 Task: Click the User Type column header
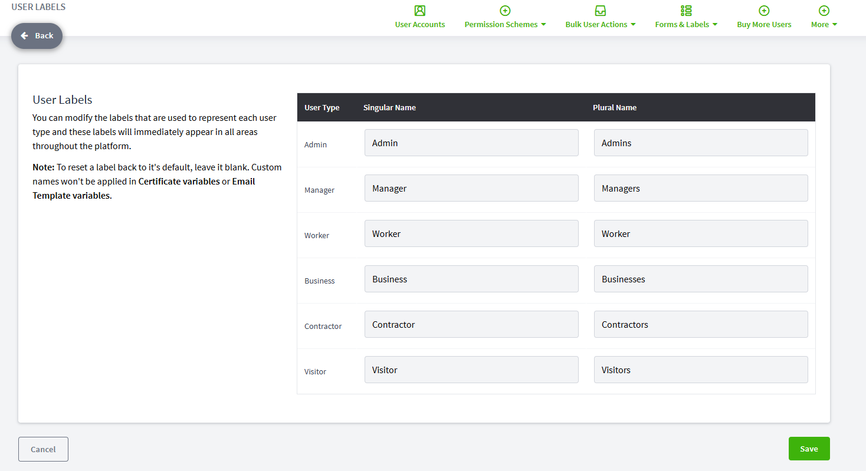point(322,108)
